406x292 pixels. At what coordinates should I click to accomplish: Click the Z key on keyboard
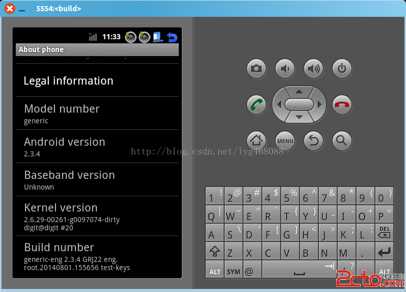coord(233,251)
